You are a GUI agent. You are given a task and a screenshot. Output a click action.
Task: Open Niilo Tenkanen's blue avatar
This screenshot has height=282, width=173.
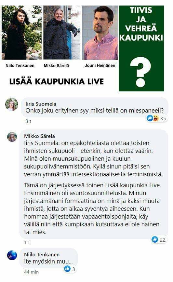pos(12,255)
